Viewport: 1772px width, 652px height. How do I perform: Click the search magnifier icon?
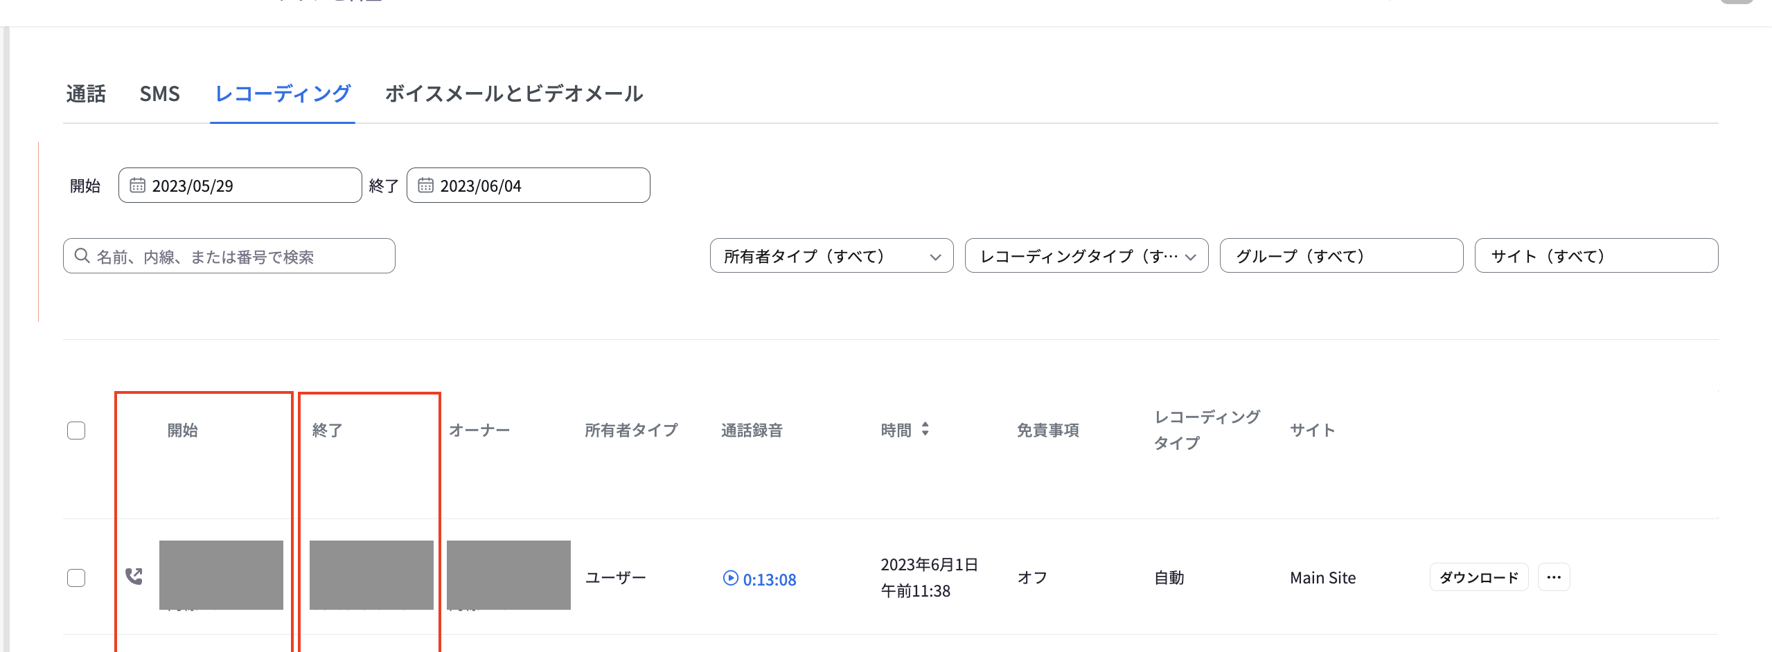(82, 256)
